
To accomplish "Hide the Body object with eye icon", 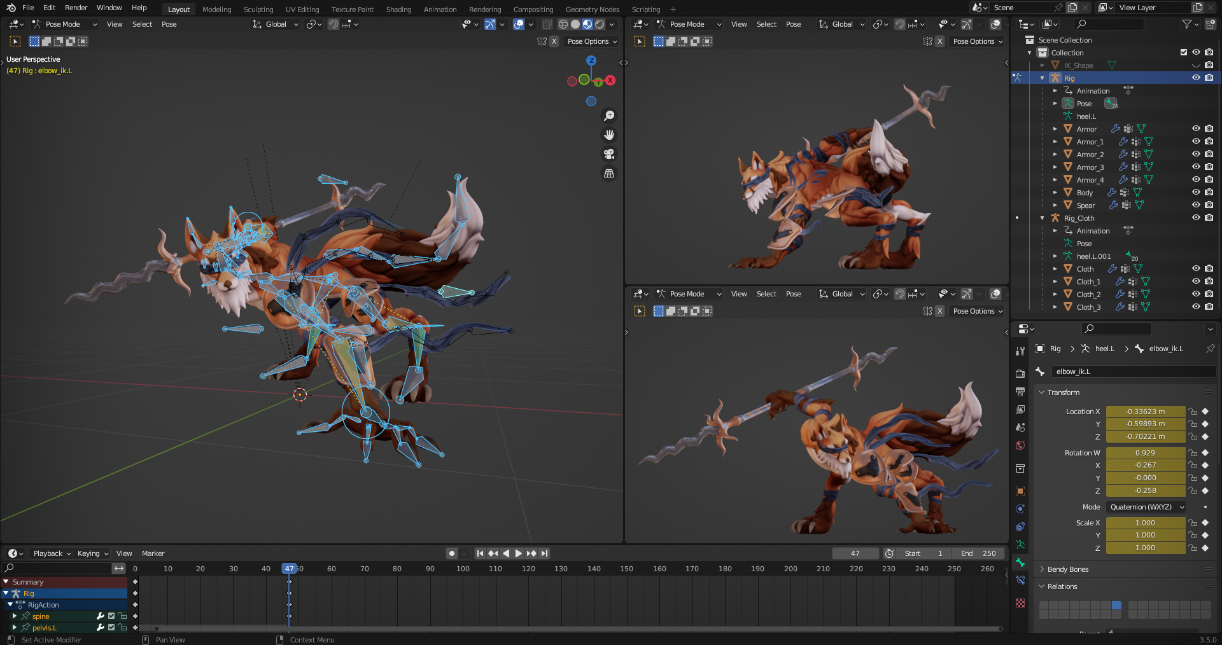I will [x=1196, y=192].
